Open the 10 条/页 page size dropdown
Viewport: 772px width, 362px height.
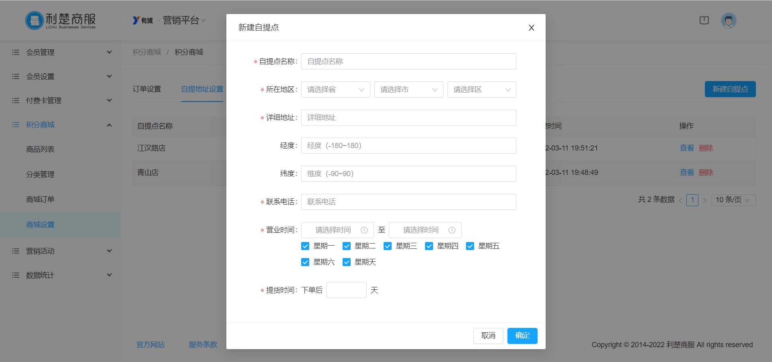click(x=733, y=200)
